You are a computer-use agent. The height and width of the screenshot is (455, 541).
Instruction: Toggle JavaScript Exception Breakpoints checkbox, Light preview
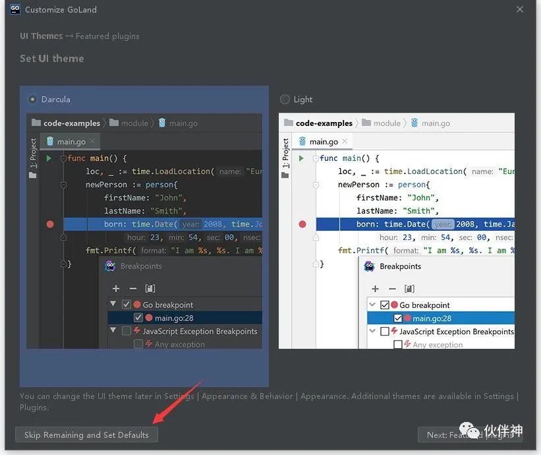[x=384, y=332]
